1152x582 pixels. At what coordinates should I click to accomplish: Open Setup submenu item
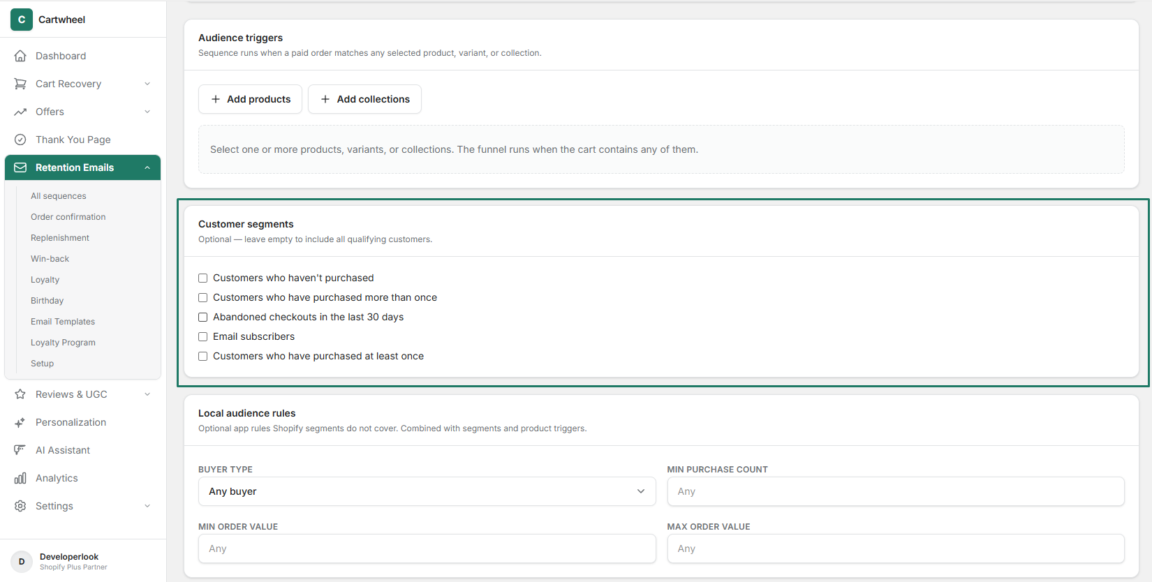(42, 364)
